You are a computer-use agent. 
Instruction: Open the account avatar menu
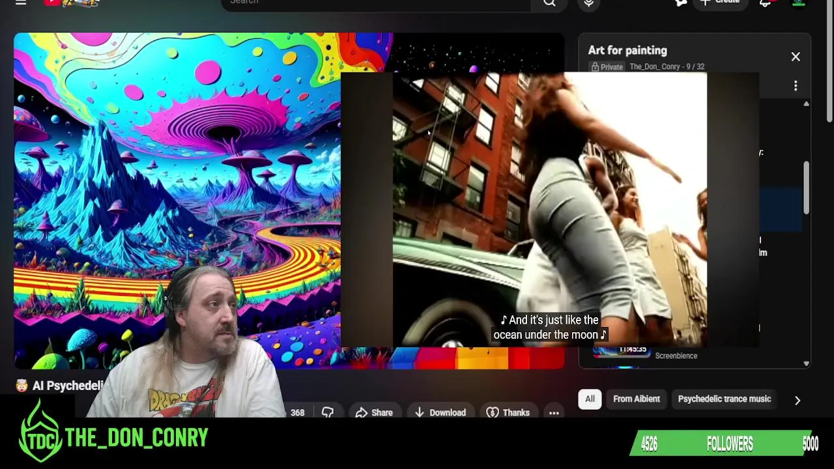(799, 3)
